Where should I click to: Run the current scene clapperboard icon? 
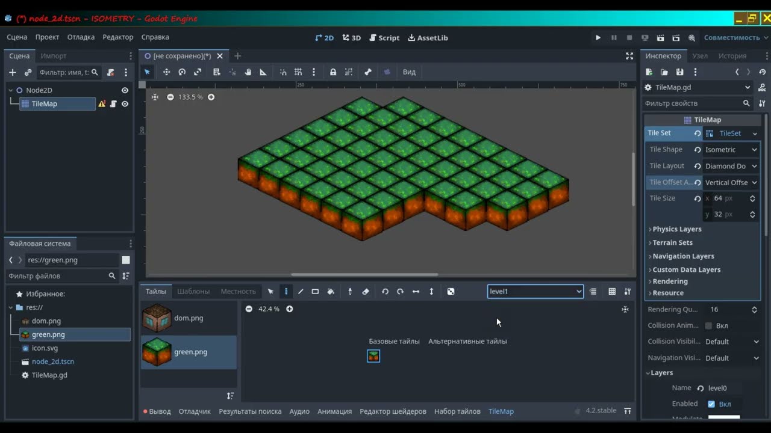click(x=661, y=37)
